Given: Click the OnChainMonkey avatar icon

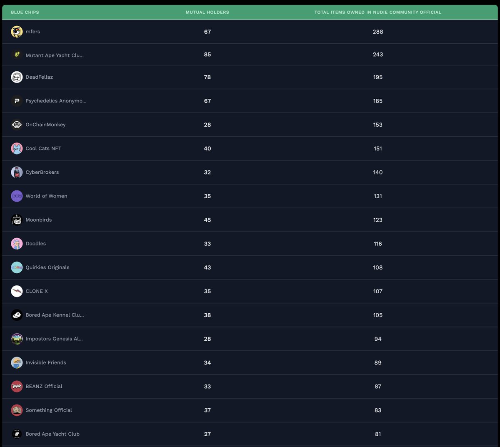Looking at the screenshot, I should [17, 125].
